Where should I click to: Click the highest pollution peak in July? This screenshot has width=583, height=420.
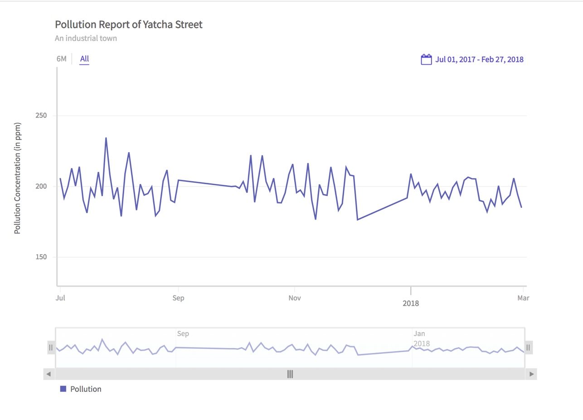click(x=106, y=138)
